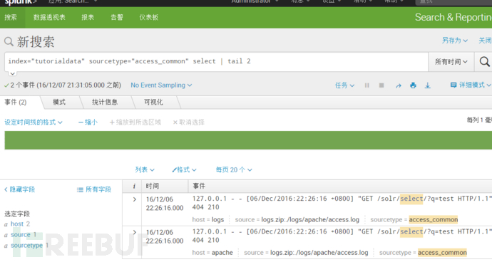The height and width of the screenshot is (262, 492).
Task: Export results with download icon
Action: pyautogui.click(x=427, y=85)
